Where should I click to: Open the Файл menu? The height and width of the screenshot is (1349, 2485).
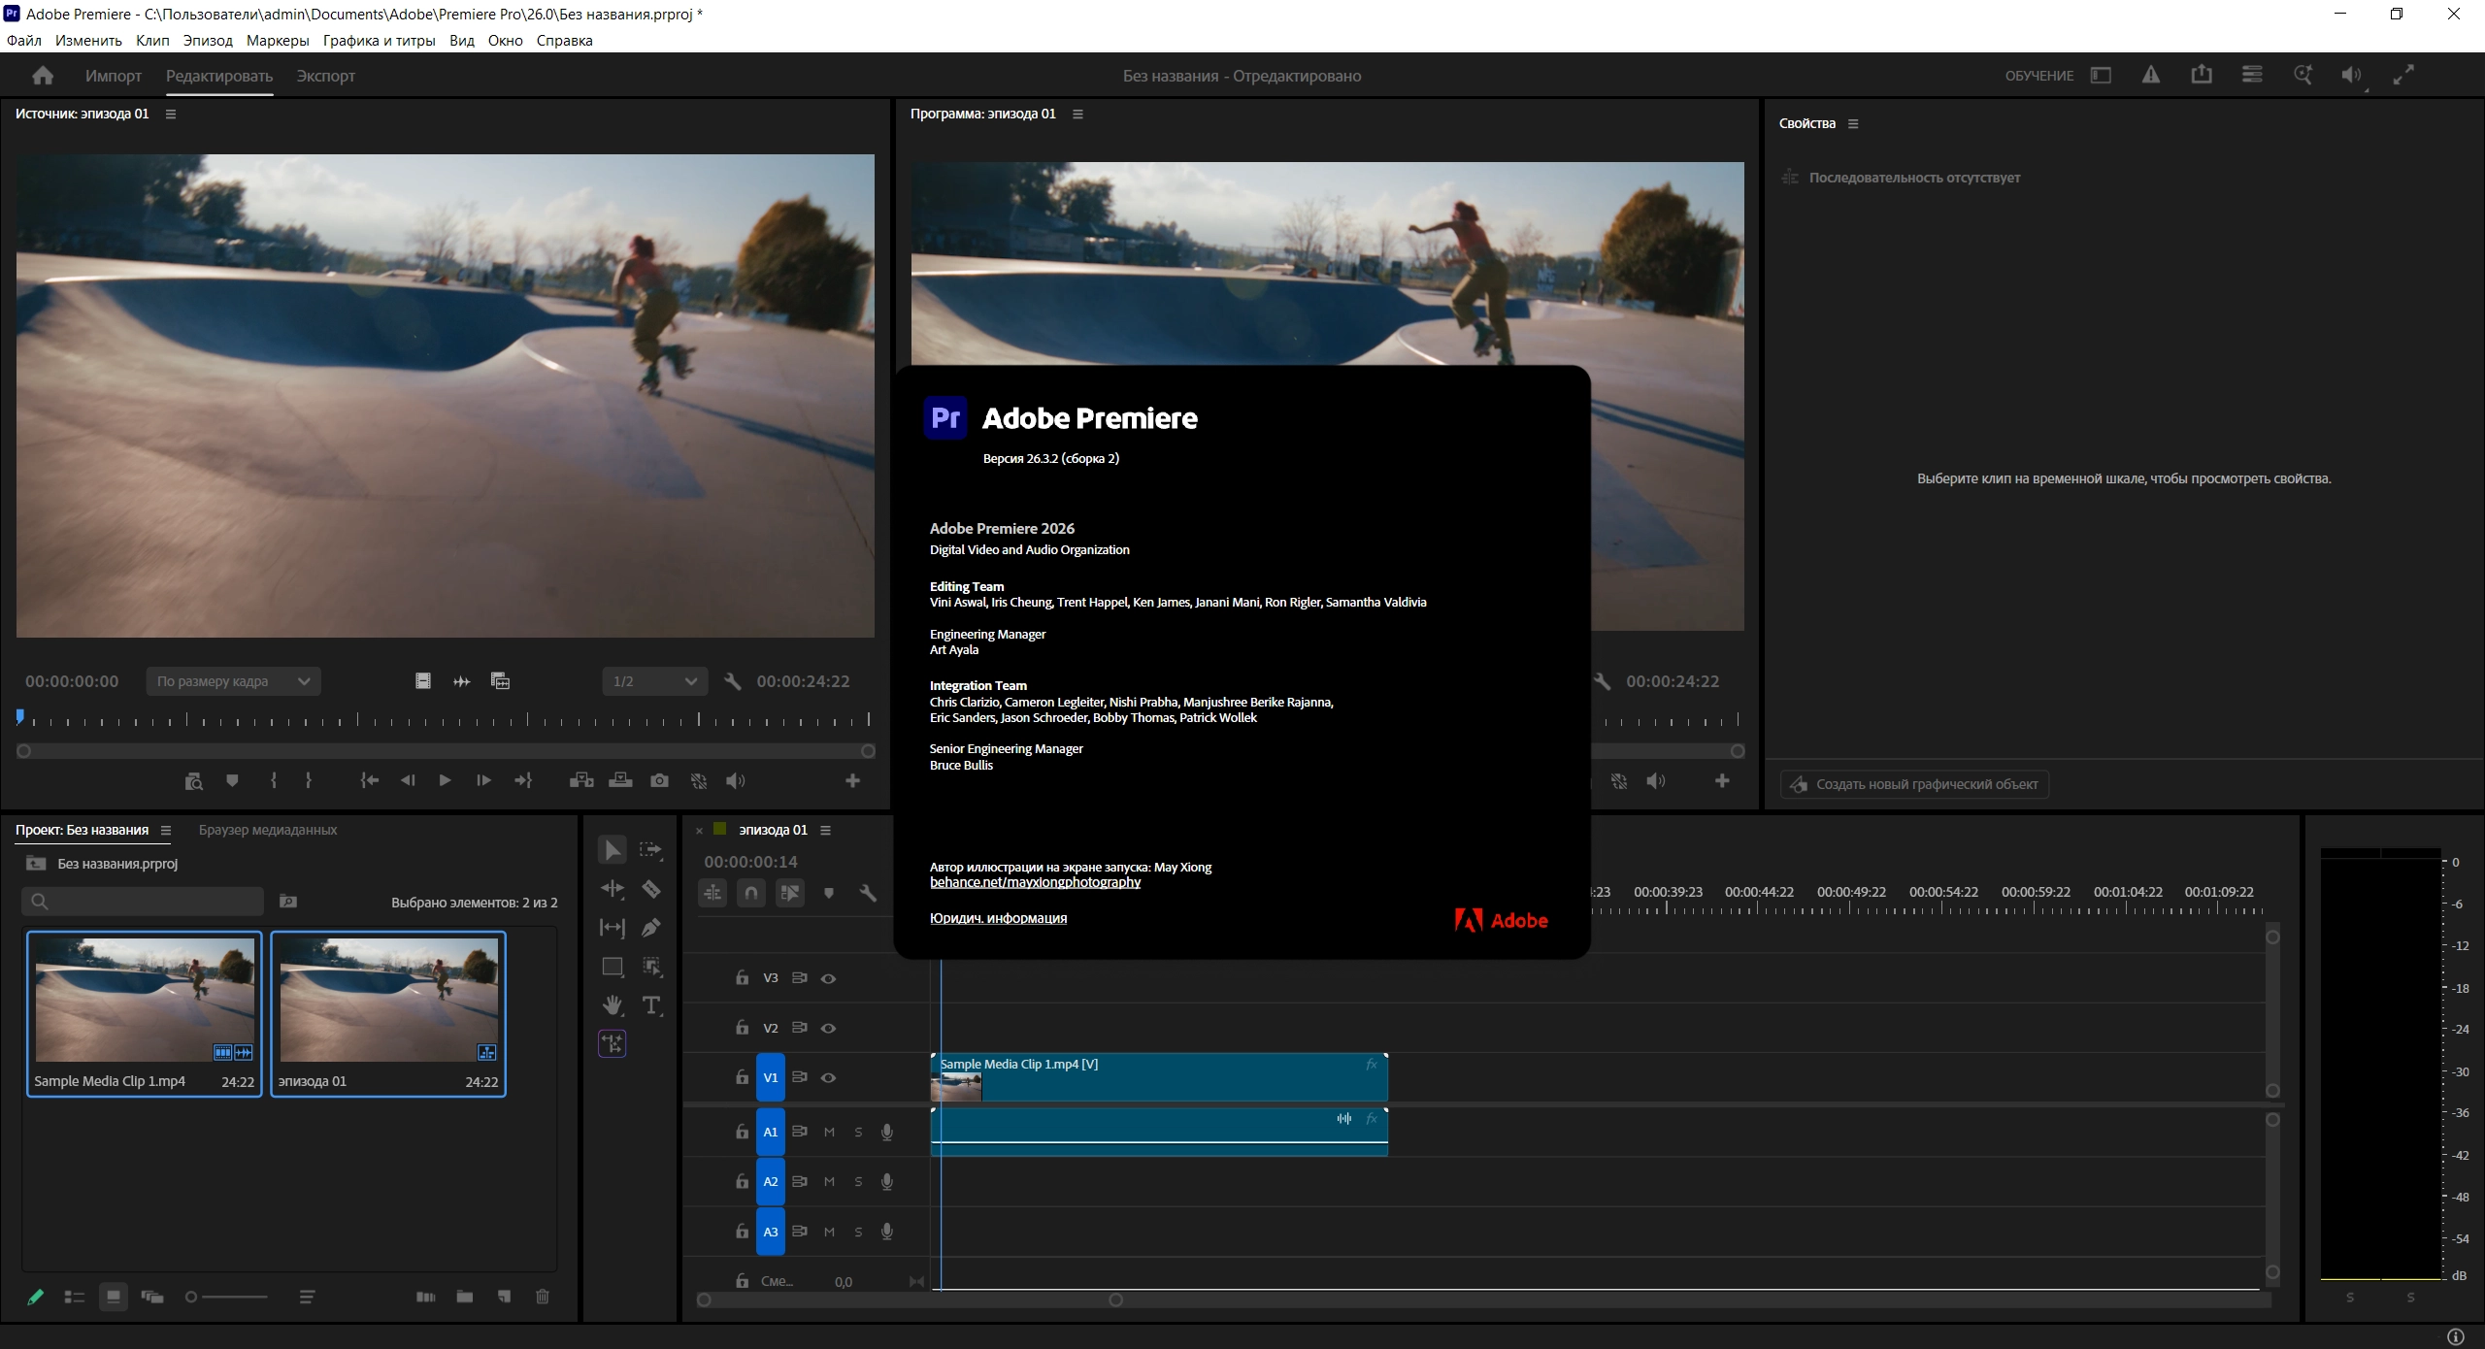pos(24,41)
